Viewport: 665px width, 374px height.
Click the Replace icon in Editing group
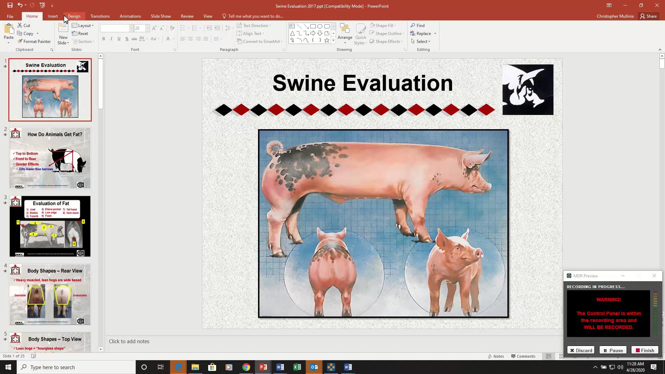[413, 33]
